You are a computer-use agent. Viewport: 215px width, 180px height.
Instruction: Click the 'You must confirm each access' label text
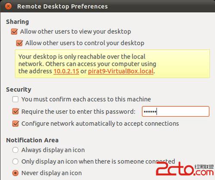(86, 99)
